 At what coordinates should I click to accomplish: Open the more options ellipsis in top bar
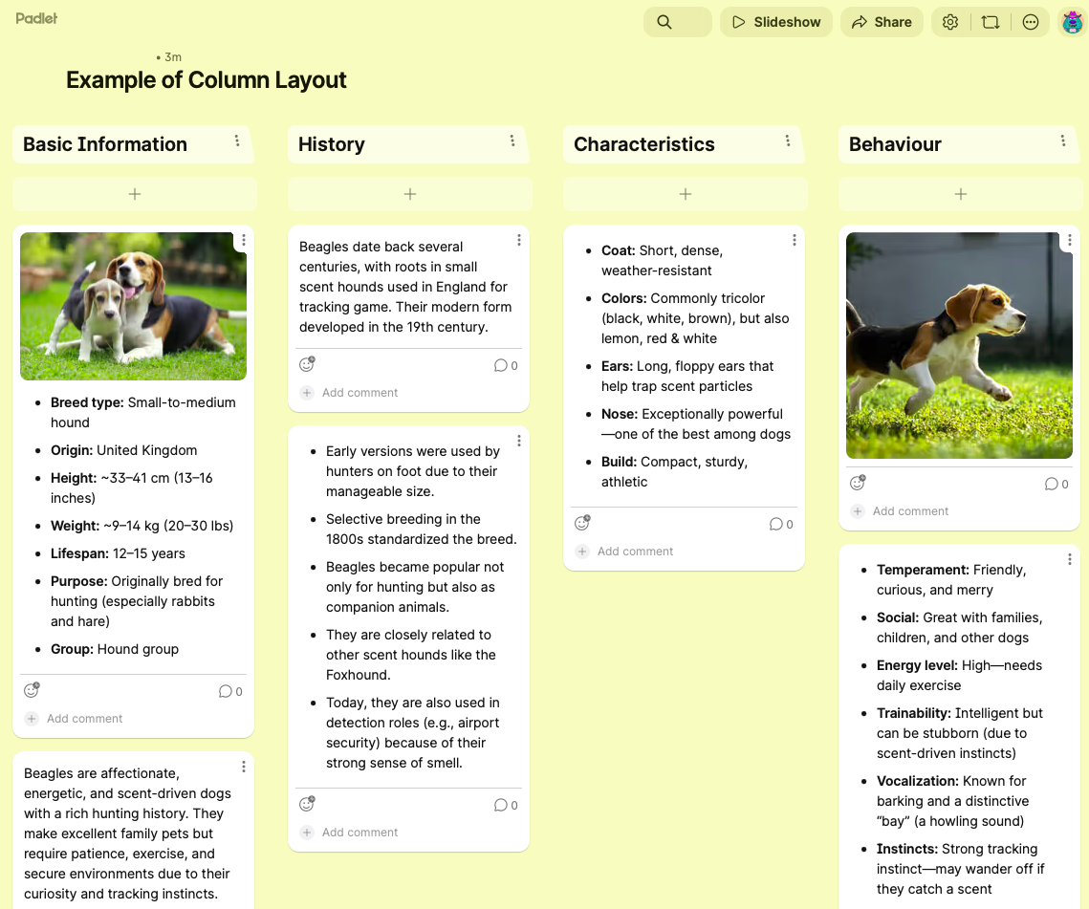(x=1031, y=22)
